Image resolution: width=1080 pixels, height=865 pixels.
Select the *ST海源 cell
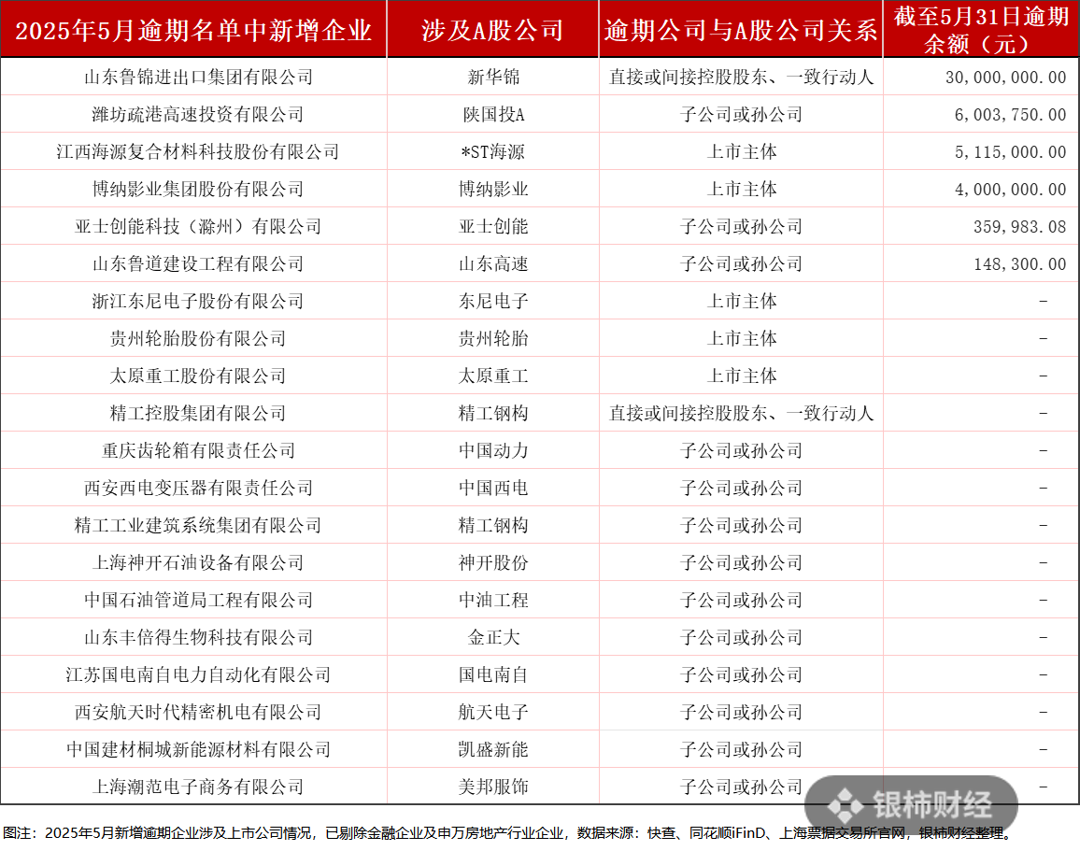point(492,151)
